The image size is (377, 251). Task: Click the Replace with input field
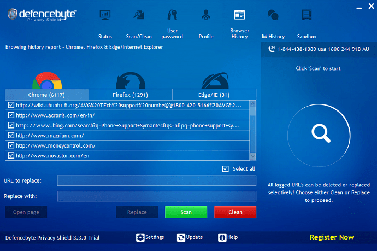click(156, 196)
